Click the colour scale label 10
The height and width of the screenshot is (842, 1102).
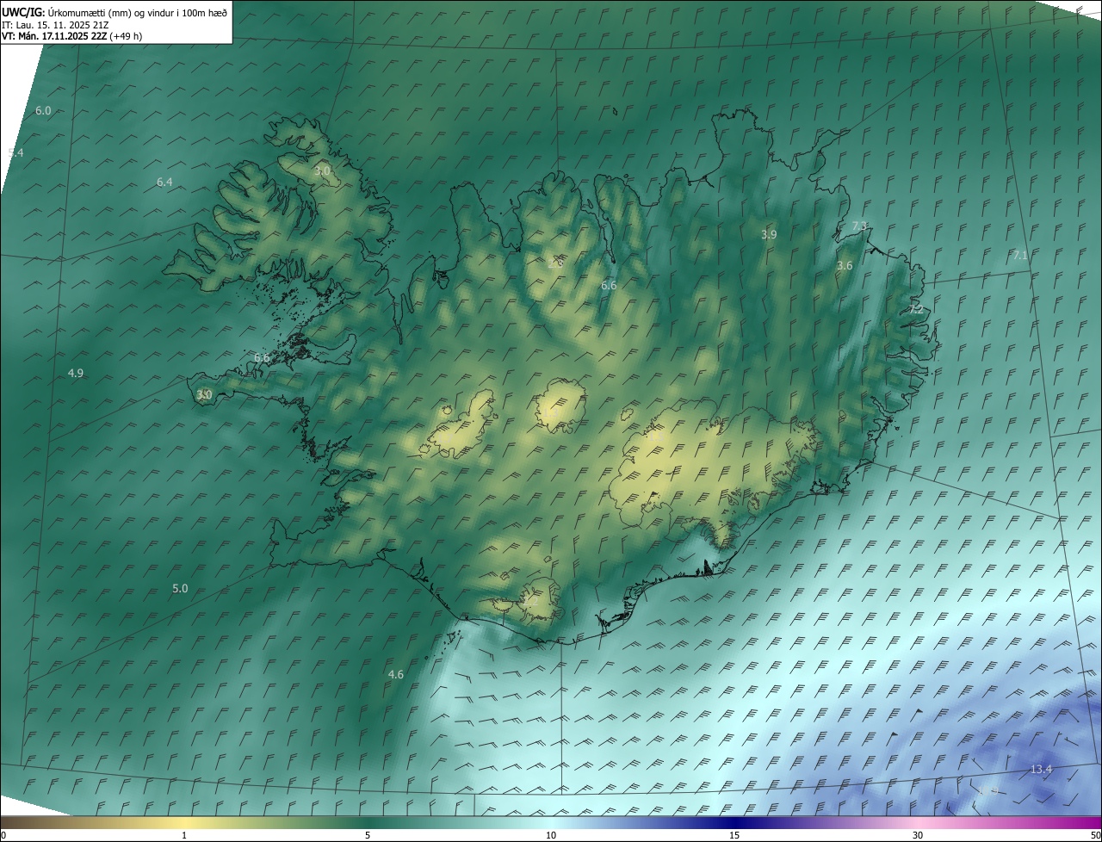pyautogui.click(x=551, y=835)
